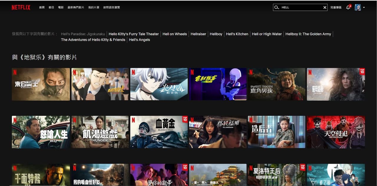Screen dimensions: 377x186
Task: Open the BEEF 怒嗆人生 thumbnail
Action: tap(41, 132)
